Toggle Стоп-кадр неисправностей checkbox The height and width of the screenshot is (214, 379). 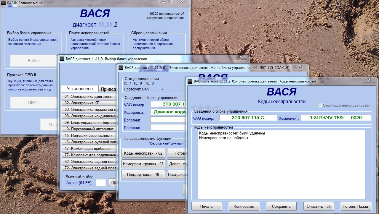(320, 105)
